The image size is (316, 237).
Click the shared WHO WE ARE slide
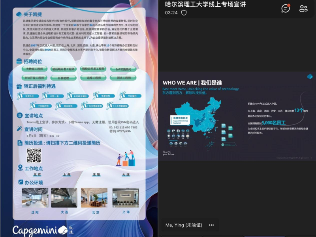237,116
